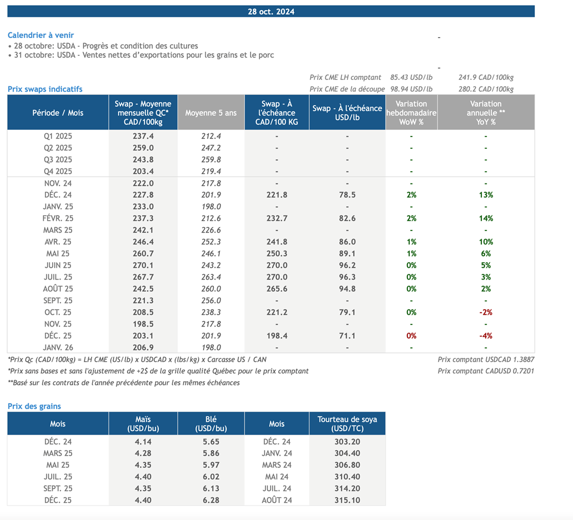
Task: Click the Variation annuelle YoY % header
Action: click(x=486, y=112)
